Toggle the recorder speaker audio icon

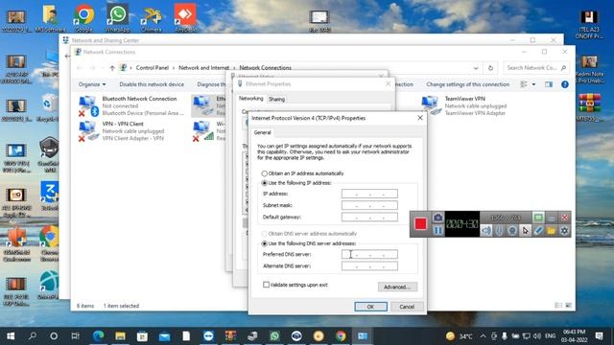pos(486,231)
